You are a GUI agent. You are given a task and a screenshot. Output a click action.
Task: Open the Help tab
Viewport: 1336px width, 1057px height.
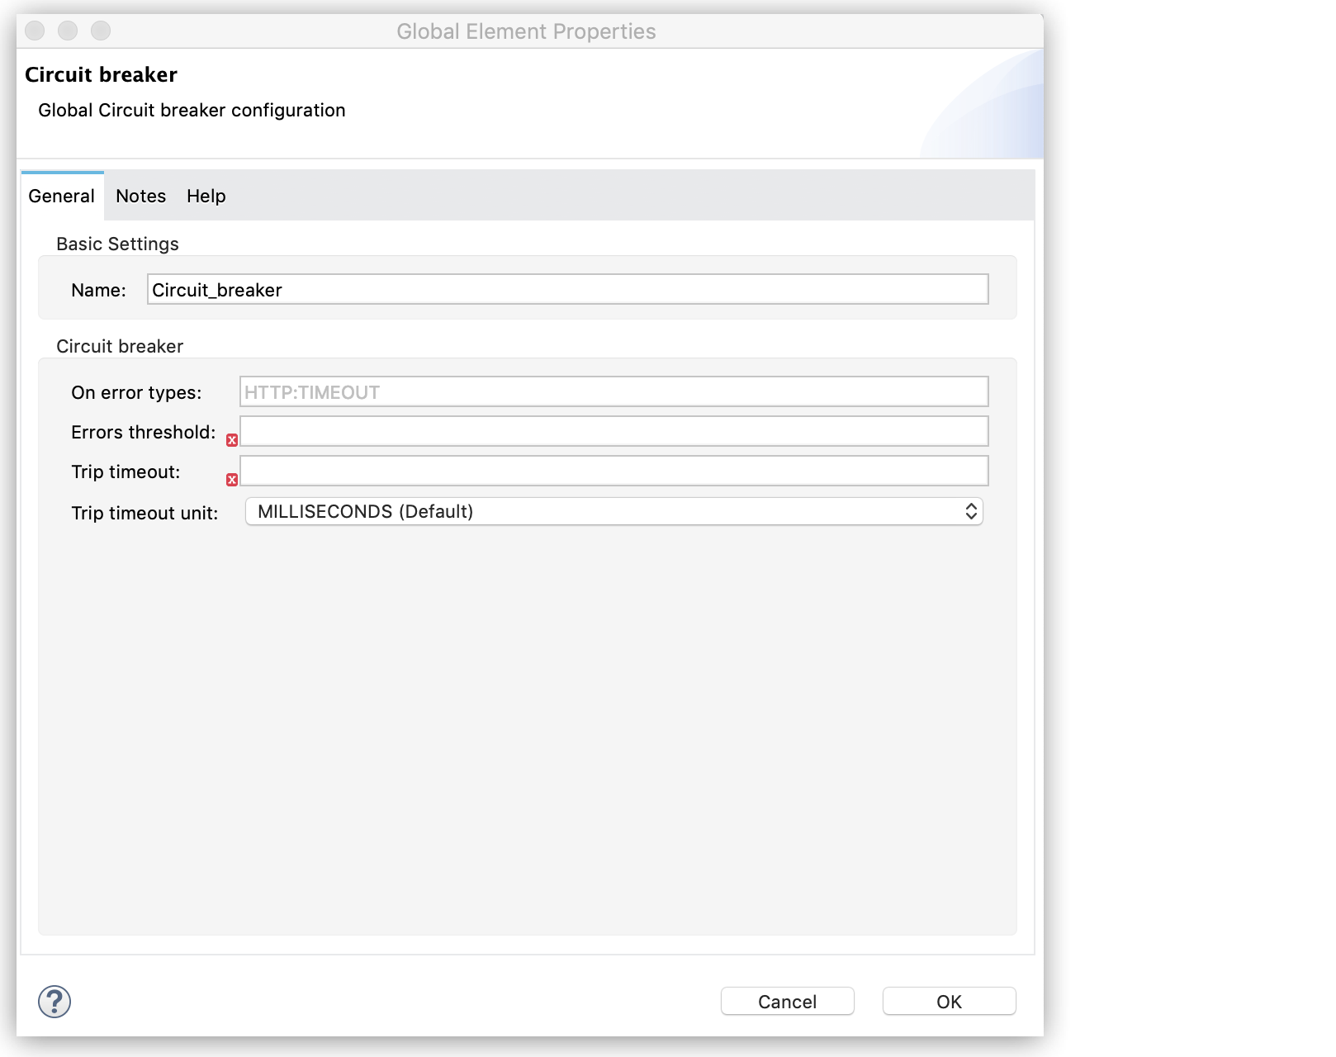point(206,196)
